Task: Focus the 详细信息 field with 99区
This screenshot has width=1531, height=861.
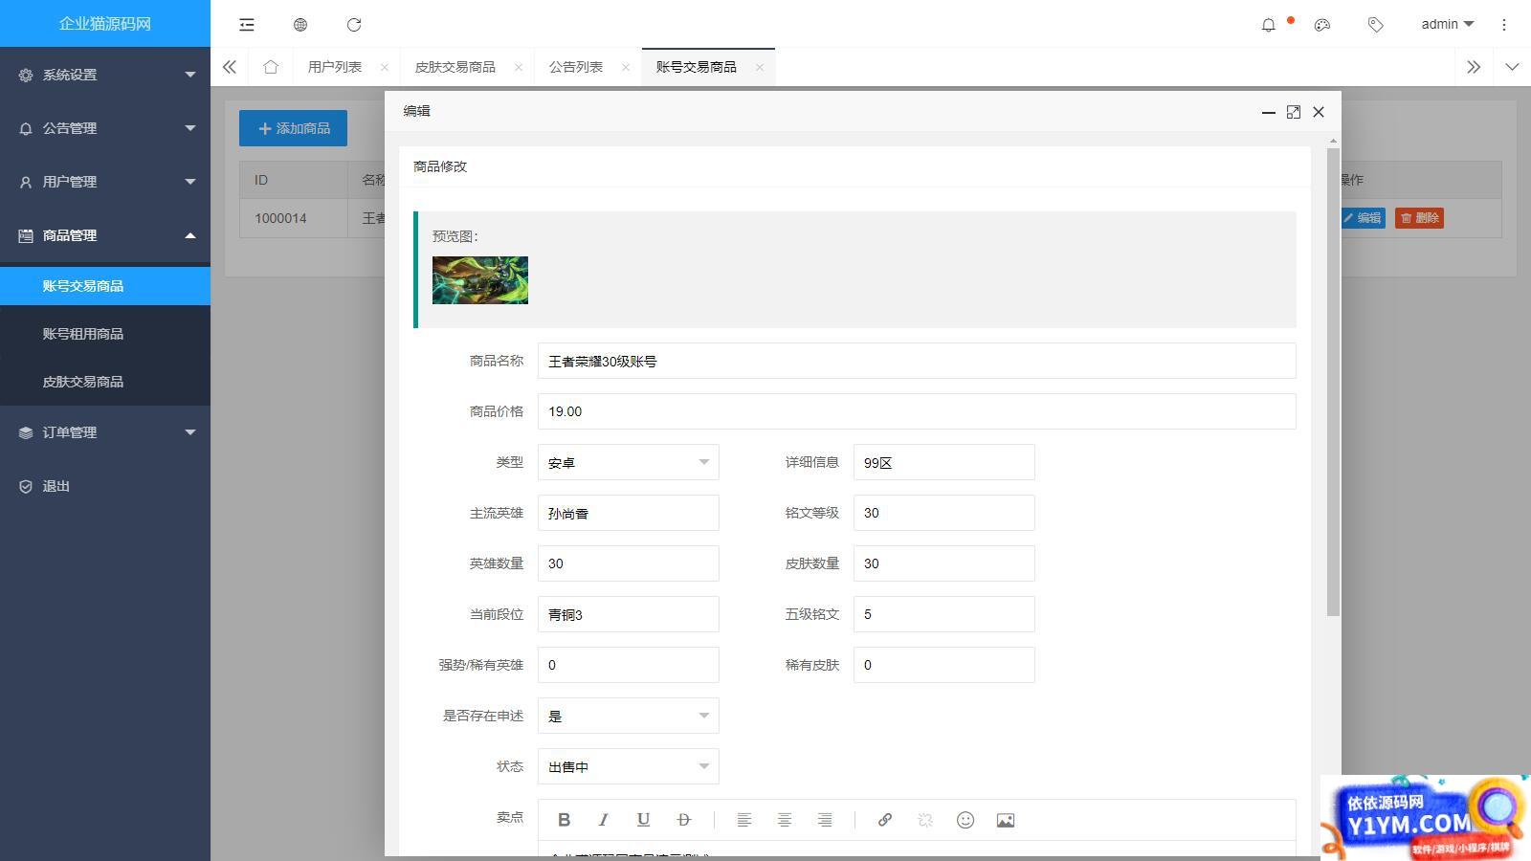Action: pyautogui.click(x=944, y=462)
